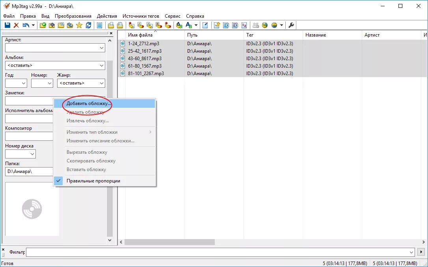This screenshot has height=267, width=428.
Task: Open the Номер диска dropdown
Action: pos(32,154)
